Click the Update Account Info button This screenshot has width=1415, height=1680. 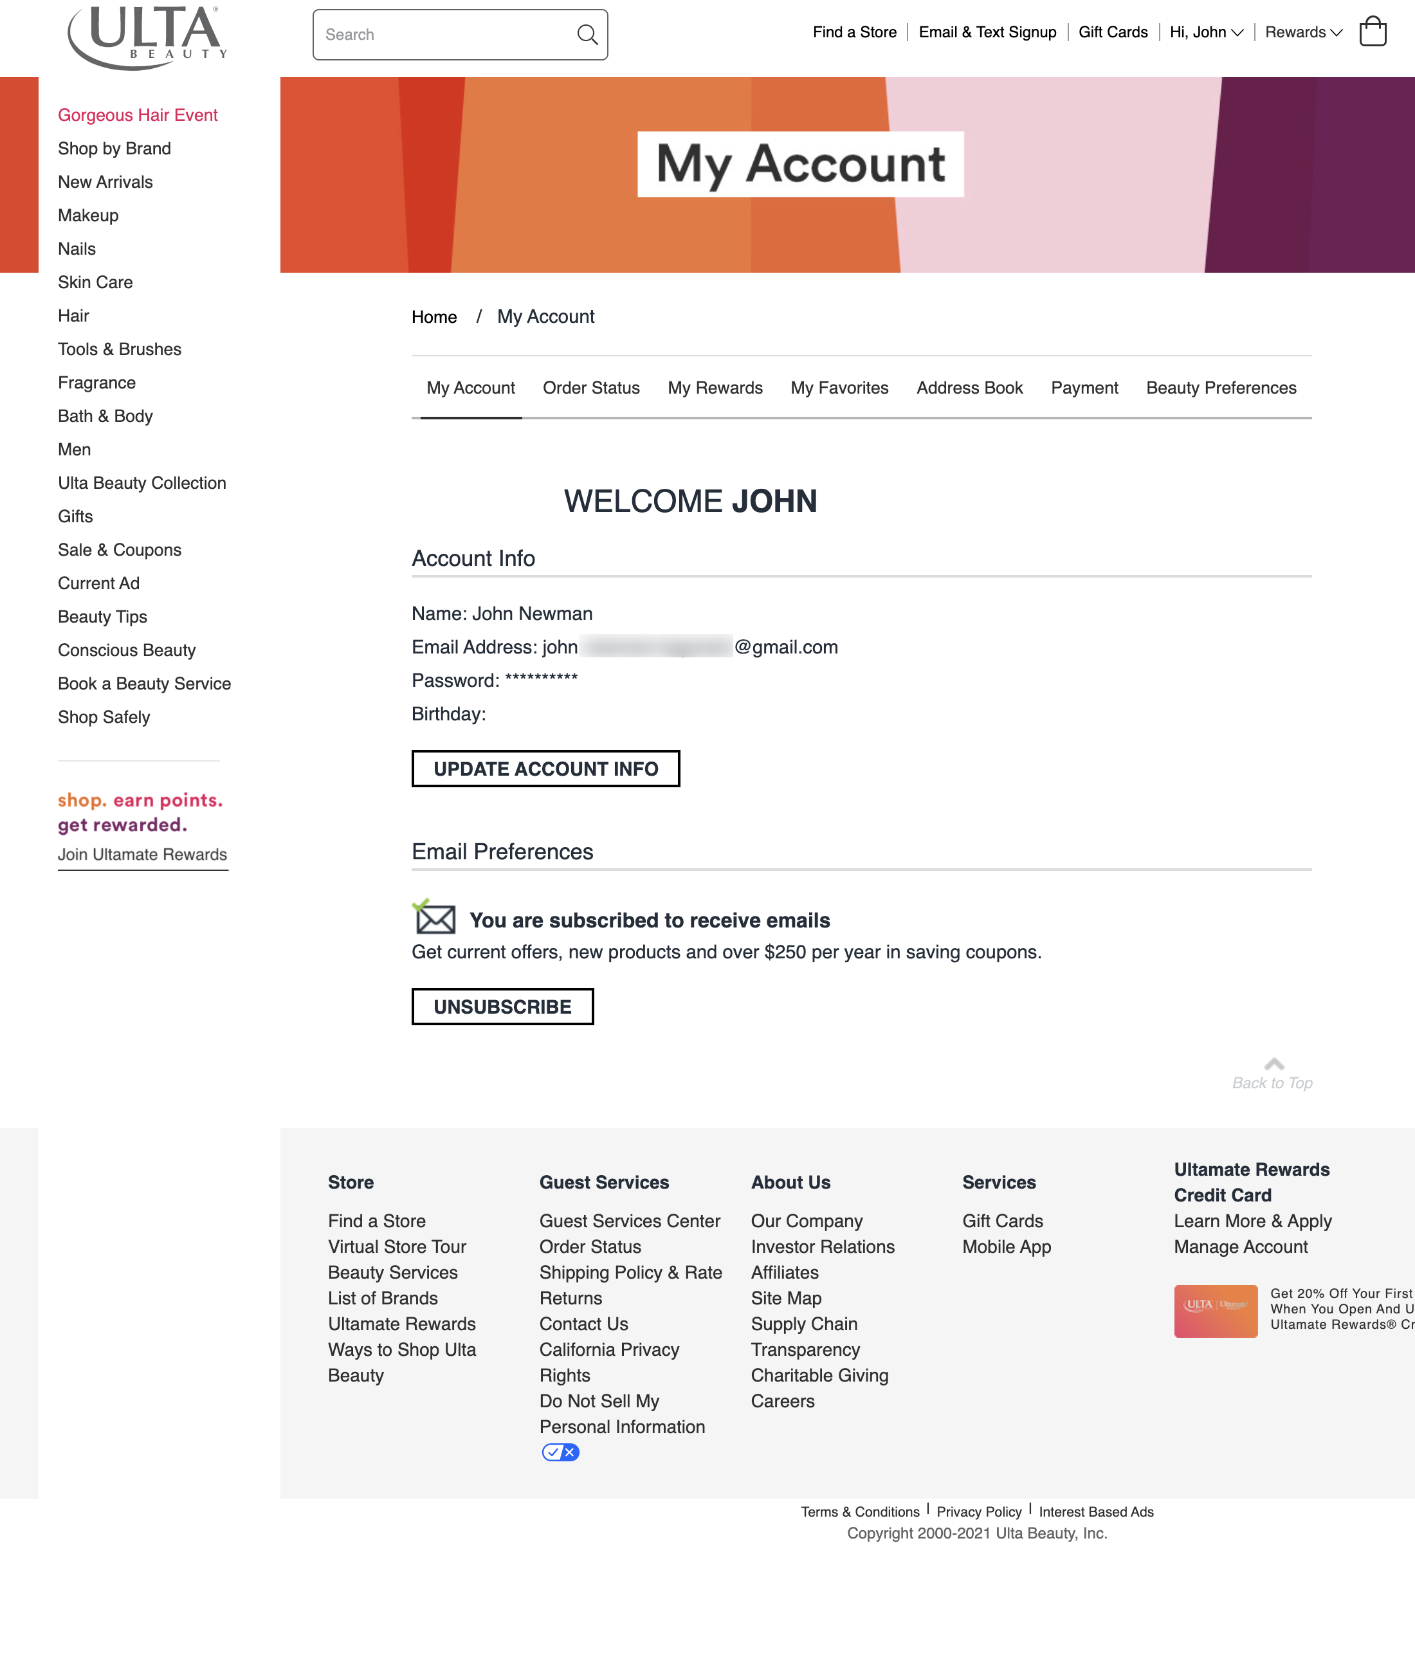pos(545,768)
